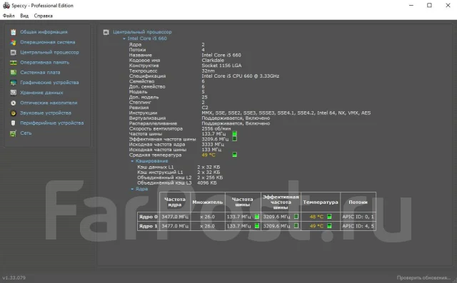Click the 32nm Техпроцесс value
The height and width of the screenshot is (283, 457).
[208, 71]
